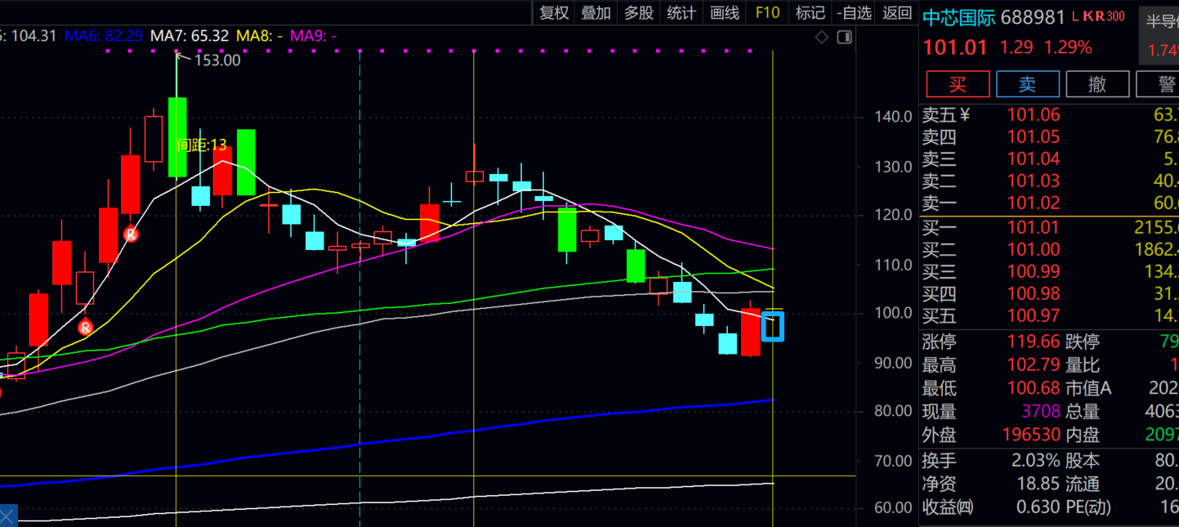This screenshot has width=1179, height=527.
Task: Click the diamond icon above the chart
Action: 822,37
